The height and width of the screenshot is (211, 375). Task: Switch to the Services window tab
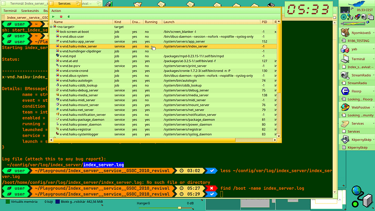[x=64, y=4]
